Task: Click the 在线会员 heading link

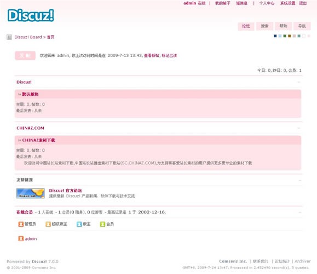Action: pyautogui.click(x=25, y=212)
